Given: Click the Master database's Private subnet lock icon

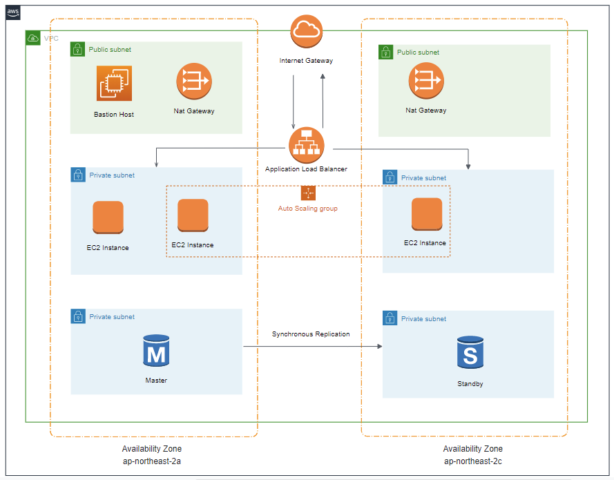Looking at the screenshot, I should pyautogui.click(x=79, y=316).
